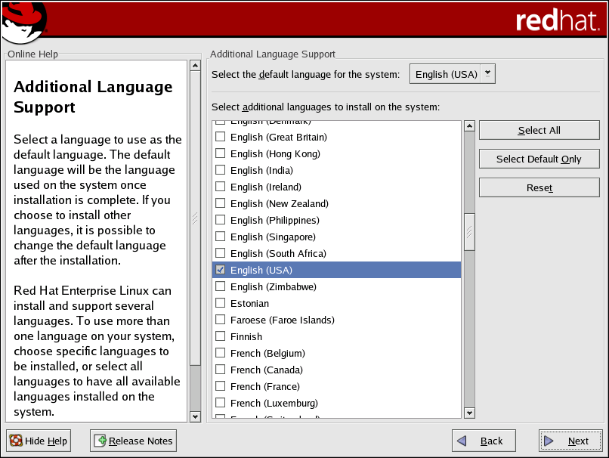Image resolution: width=609 pixels, height=458 pixels.
Task: Click the Release Notes document icon
Action: (x=100, y=441)
